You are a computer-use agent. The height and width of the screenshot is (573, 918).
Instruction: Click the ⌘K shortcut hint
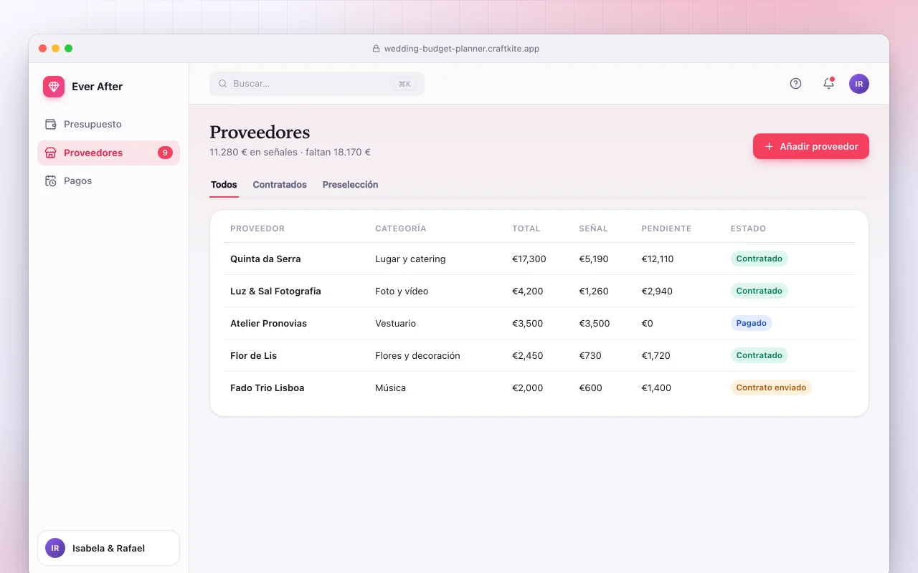pyautogui.click(x=404, y=84)
